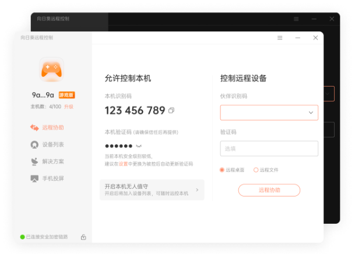Select the 远程文件 radio option
Screen dimensions: 362x254
[256, 170]
